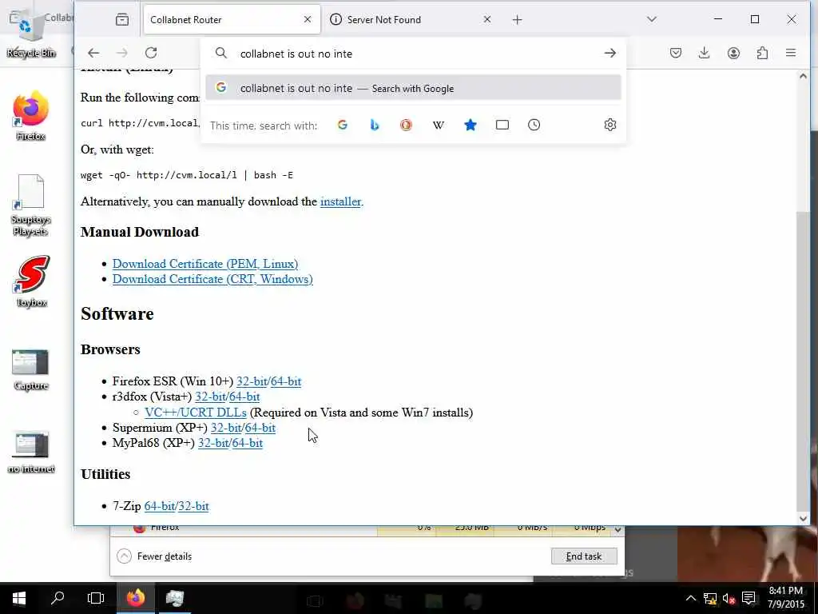
Task: Open the taskbar clock showing 8:41 PM
Action: (x=786, y=598)
